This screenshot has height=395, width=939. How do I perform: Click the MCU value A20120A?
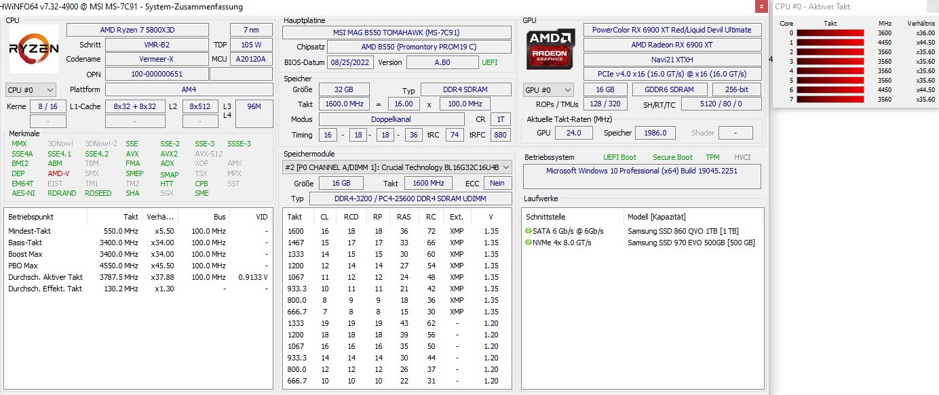point(252,59)
